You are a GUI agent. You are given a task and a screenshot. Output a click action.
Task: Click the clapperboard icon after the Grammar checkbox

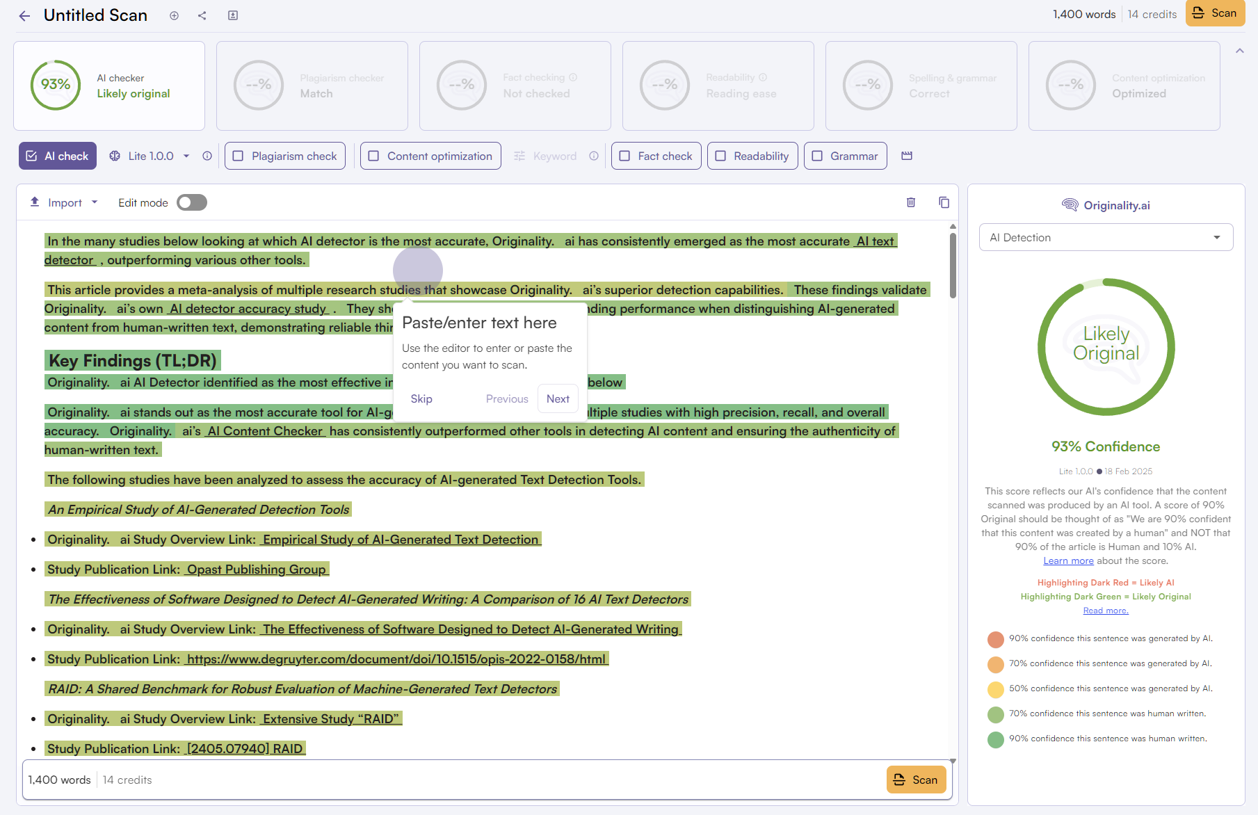click(907, 156)
